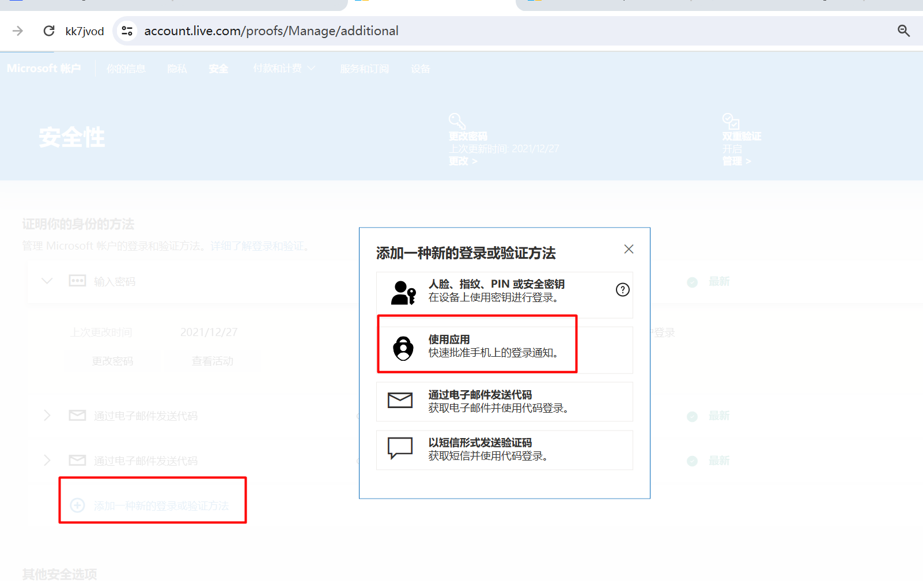Click the envelope icon in the dialog
Viewport: 923px width, 581px height.
(400, 401)
